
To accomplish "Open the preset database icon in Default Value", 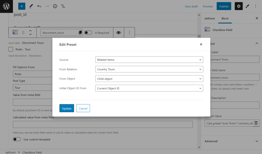I will [x=256, y=123].
